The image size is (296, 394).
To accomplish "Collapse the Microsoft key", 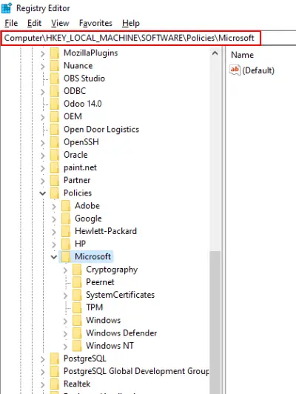I will [x=54, y=257].
